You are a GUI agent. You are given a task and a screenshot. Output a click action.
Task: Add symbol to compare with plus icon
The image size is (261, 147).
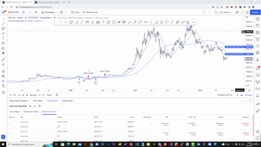click(24, 12)
